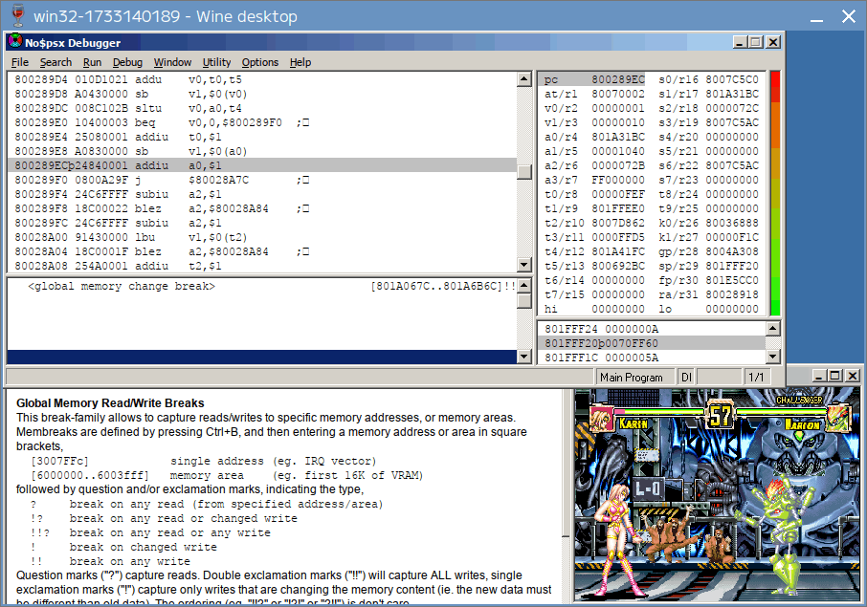Click the lo register value
The height and width of the screenshot is (607, 867).
732,309
